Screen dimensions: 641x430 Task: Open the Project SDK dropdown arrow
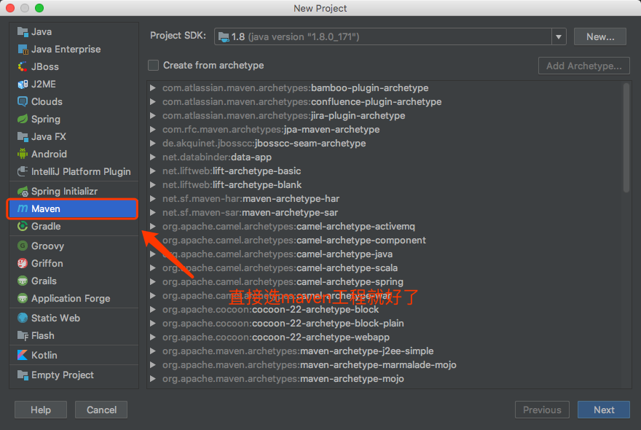pos(559,37)
